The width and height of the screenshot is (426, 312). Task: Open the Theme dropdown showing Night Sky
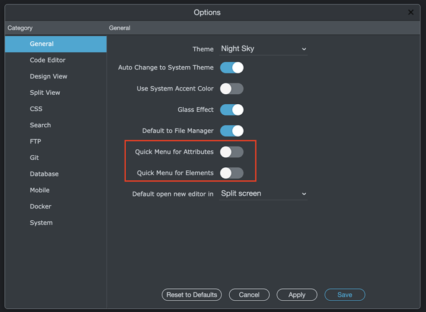tap(263, 49)
